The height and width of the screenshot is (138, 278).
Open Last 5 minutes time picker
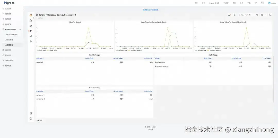(x=246, y=15)
